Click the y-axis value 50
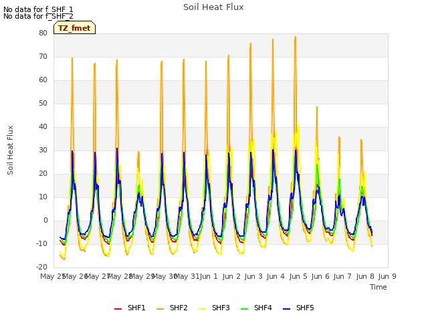Image resolution: width=428 pixels, height=321 pixels. [x=43, y=104]
